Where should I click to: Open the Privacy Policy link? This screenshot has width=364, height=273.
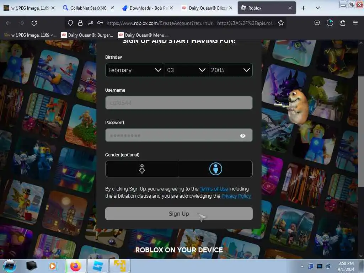236,196
